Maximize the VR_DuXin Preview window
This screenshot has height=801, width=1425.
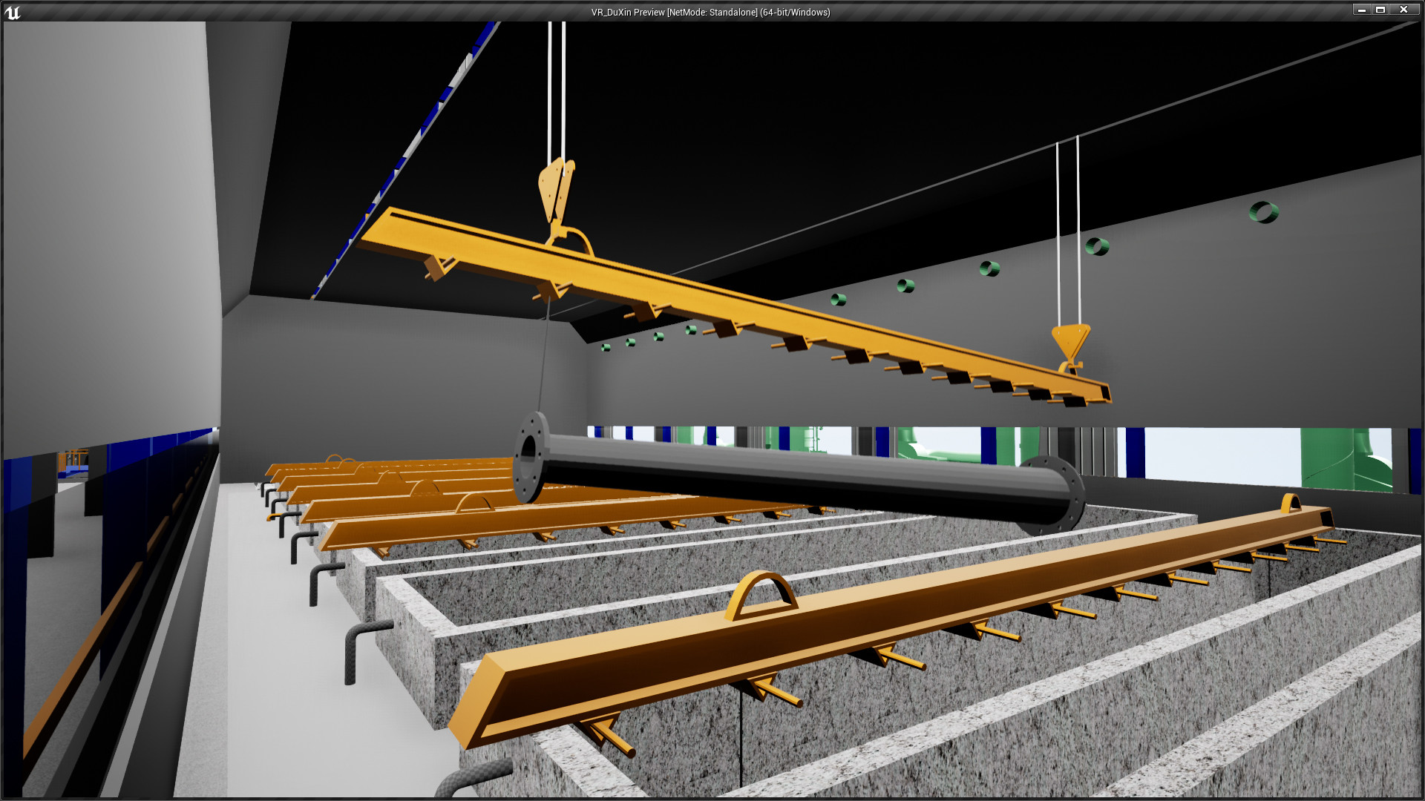click(x=1380, y=10)
